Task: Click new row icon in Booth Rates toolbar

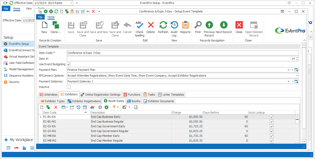Action: click(42, 107)
